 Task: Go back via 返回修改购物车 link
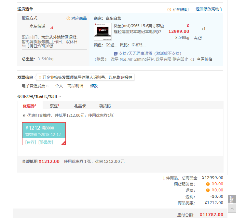(209, 9)
